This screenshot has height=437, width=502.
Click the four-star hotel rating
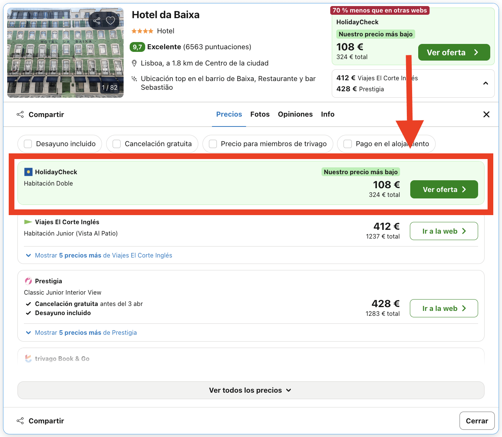click(x=143, y=31)
